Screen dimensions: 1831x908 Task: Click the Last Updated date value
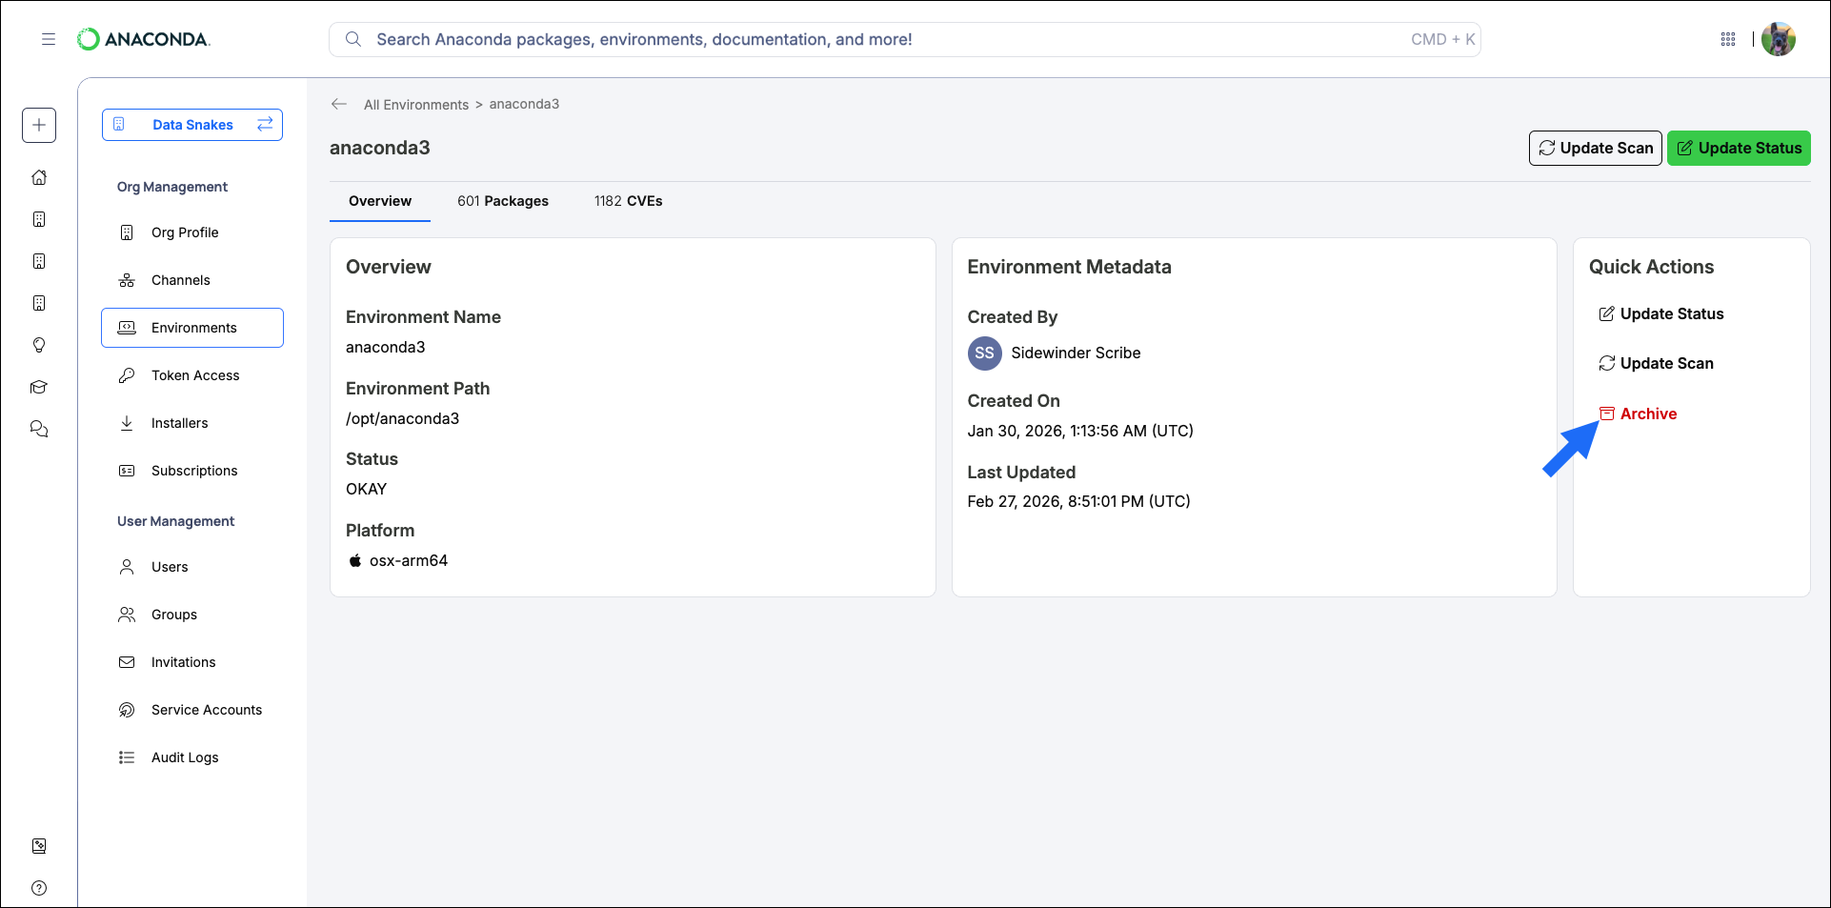[x=1078, y=501]
